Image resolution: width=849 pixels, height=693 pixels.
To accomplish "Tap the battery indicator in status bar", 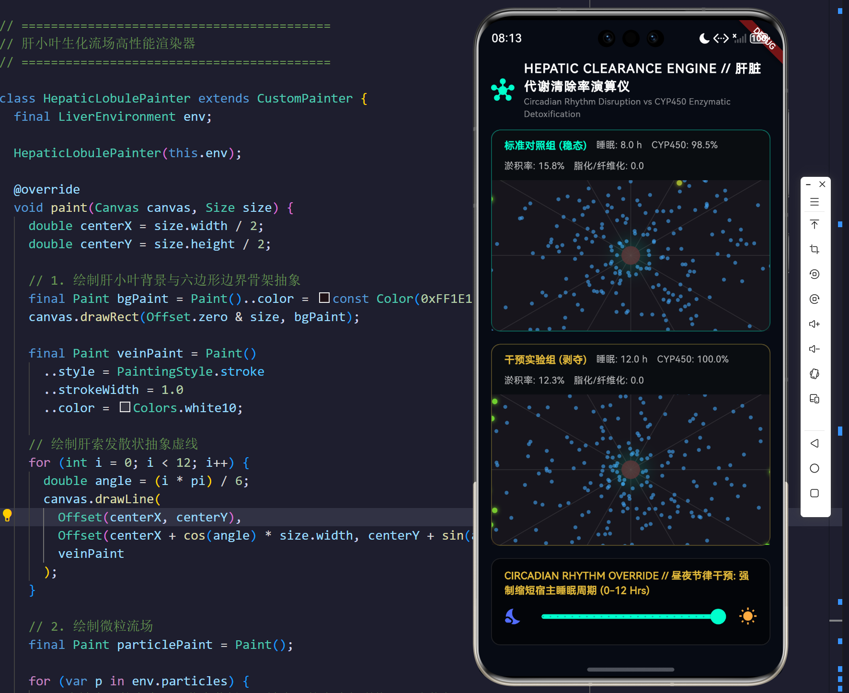I will pos(758,38).
